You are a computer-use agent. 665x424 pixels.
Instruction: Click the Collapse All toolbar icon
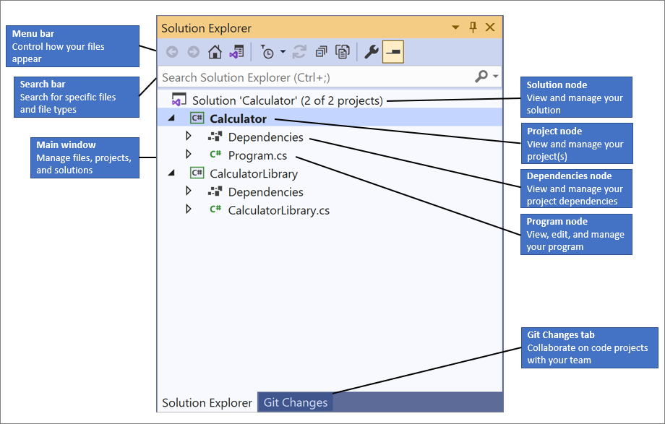click(x=321, y=52)
